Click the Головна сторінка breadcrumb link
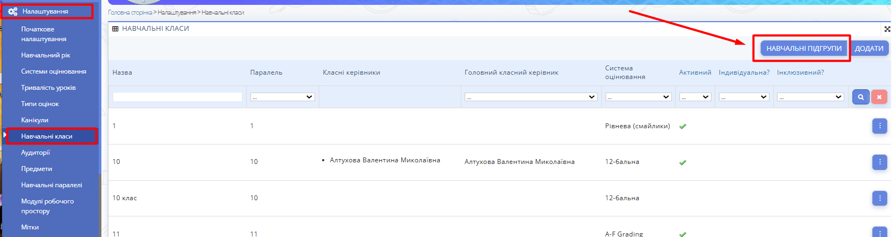This screenshot has width=892, height=237. click(130, 12)
